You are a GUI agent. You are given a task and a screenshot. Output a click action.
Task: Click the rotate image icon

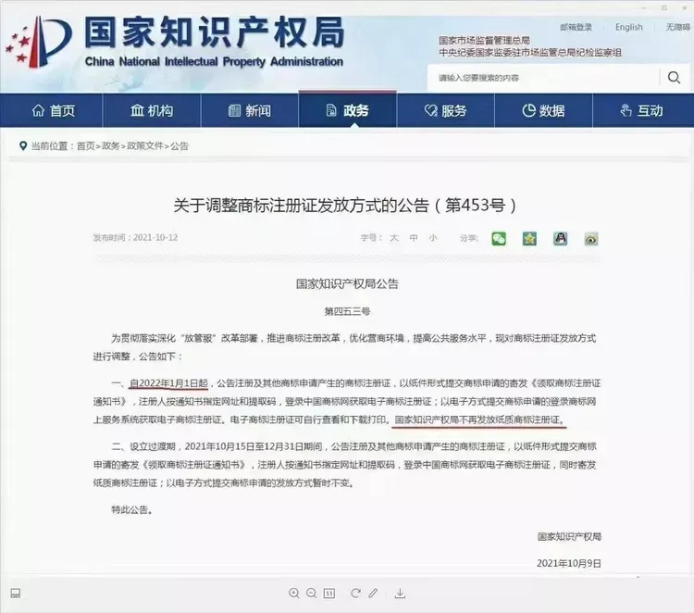pyautogui.click(x=355, y=593)
